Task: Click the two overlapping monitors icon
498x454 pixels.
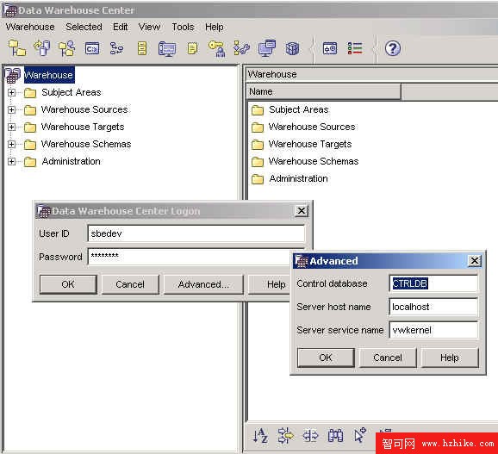Action: tap(267, 48)
